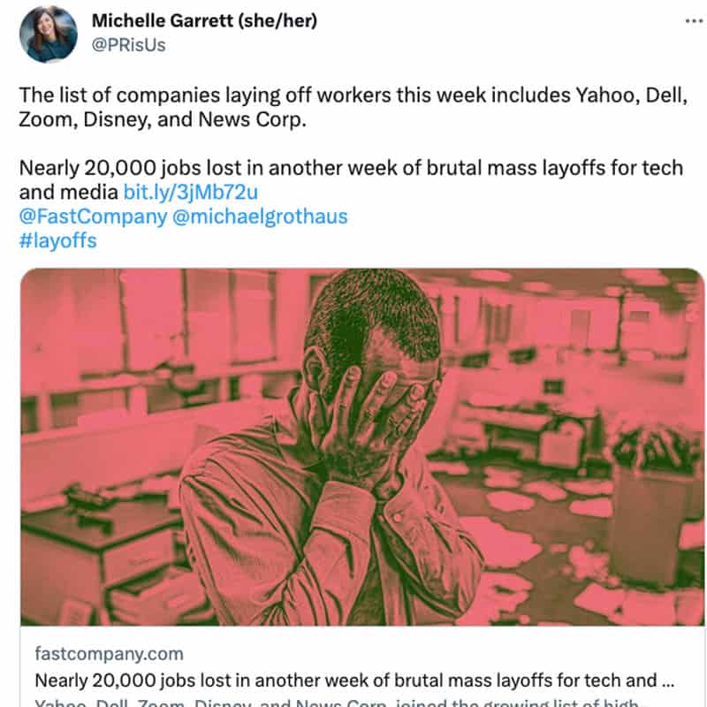
Task: Open the article preview image
Action: point(362,446)
